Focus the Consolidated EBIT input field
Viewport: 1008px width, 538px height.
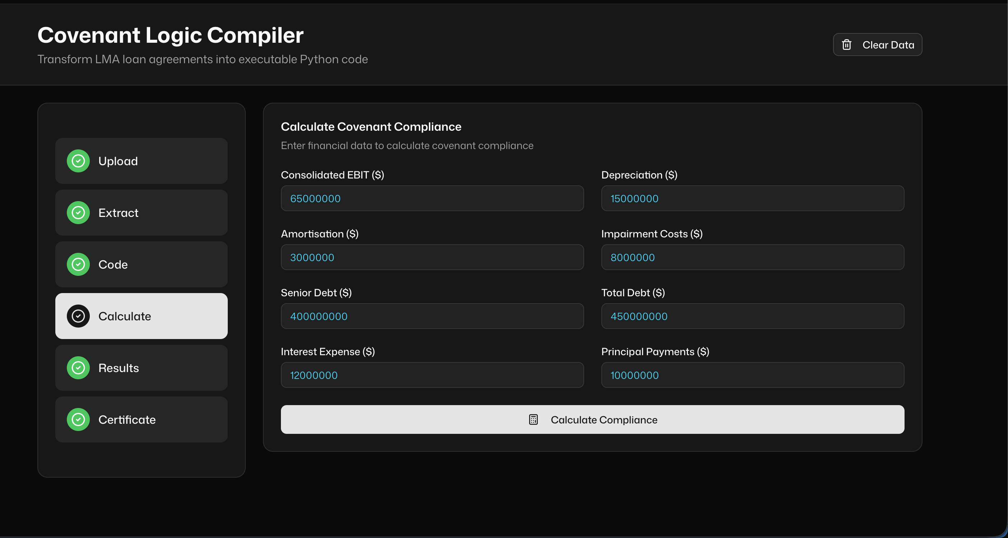[x=432, y=198]
